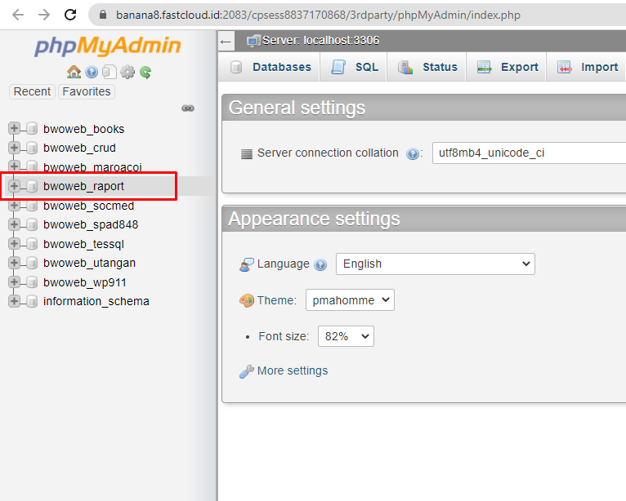Open the Recent tables list

point(32,91)
